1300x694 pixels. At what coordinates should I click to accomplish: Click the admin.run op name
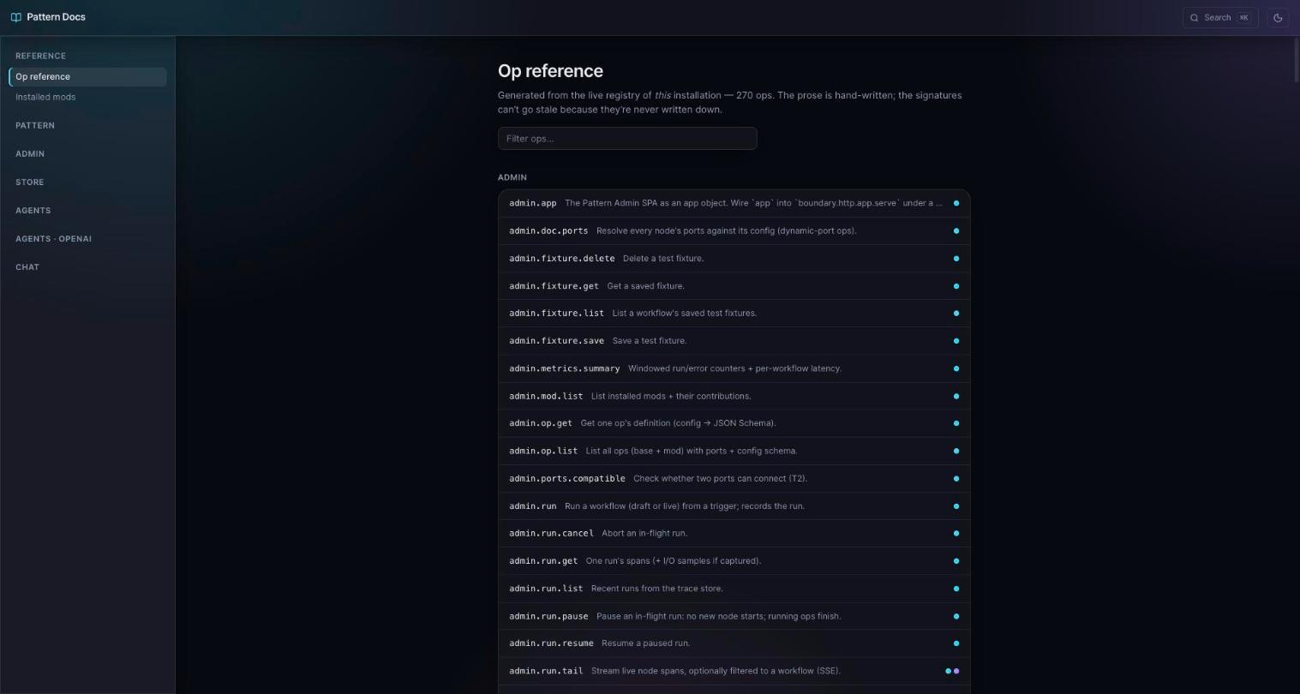pyautogui.click(x=532, y=506)
